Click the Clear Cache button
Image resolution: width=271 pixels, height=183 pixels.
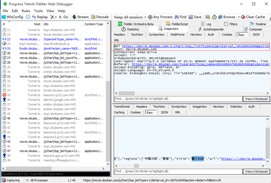253,17
